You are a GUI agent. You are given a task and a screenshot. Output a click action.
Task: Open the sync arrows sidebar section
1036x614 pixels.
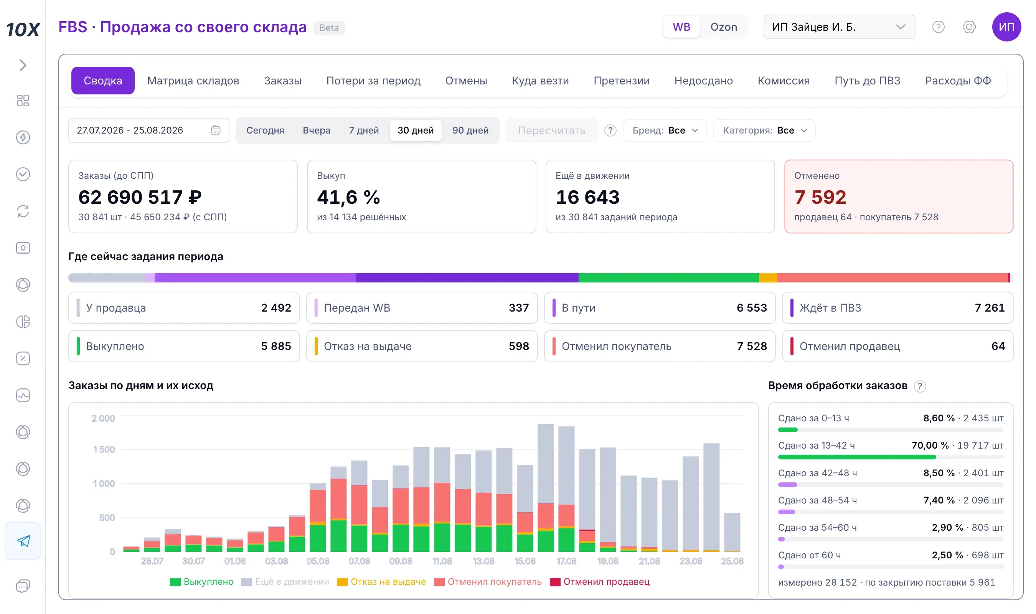point(23,211)
